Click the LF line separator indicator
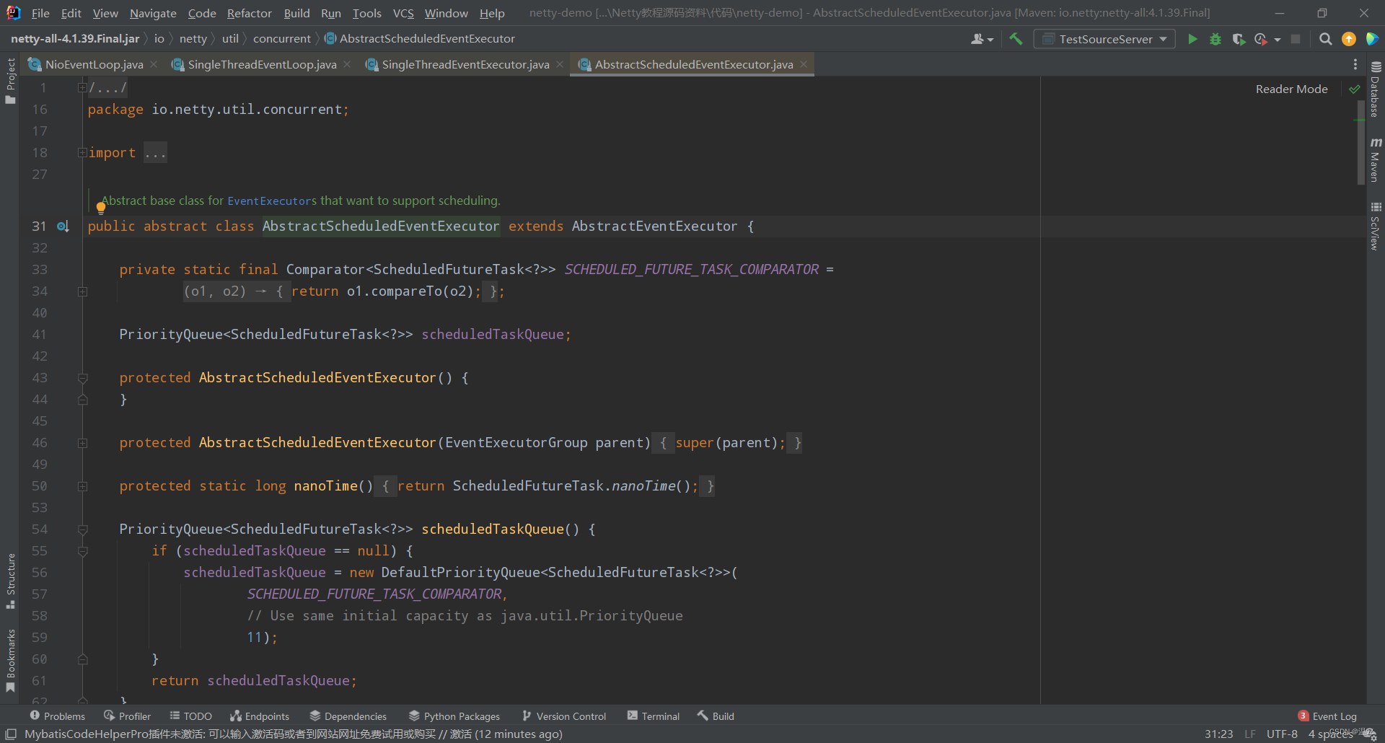1385x743 pixels. click(x=1250, y=734)
